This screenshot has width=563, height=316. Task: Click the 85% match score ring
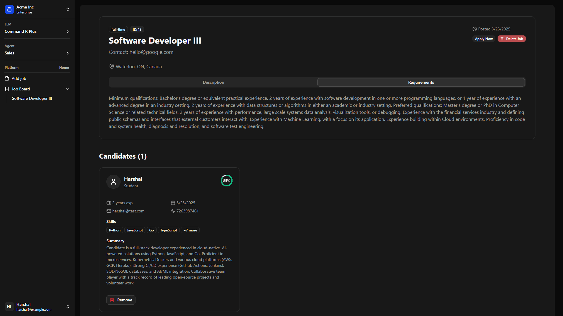226,181
